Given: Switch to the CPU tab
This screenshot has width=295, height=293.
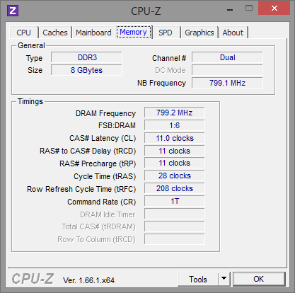Looking at the screenshot, I should point(23,33).
